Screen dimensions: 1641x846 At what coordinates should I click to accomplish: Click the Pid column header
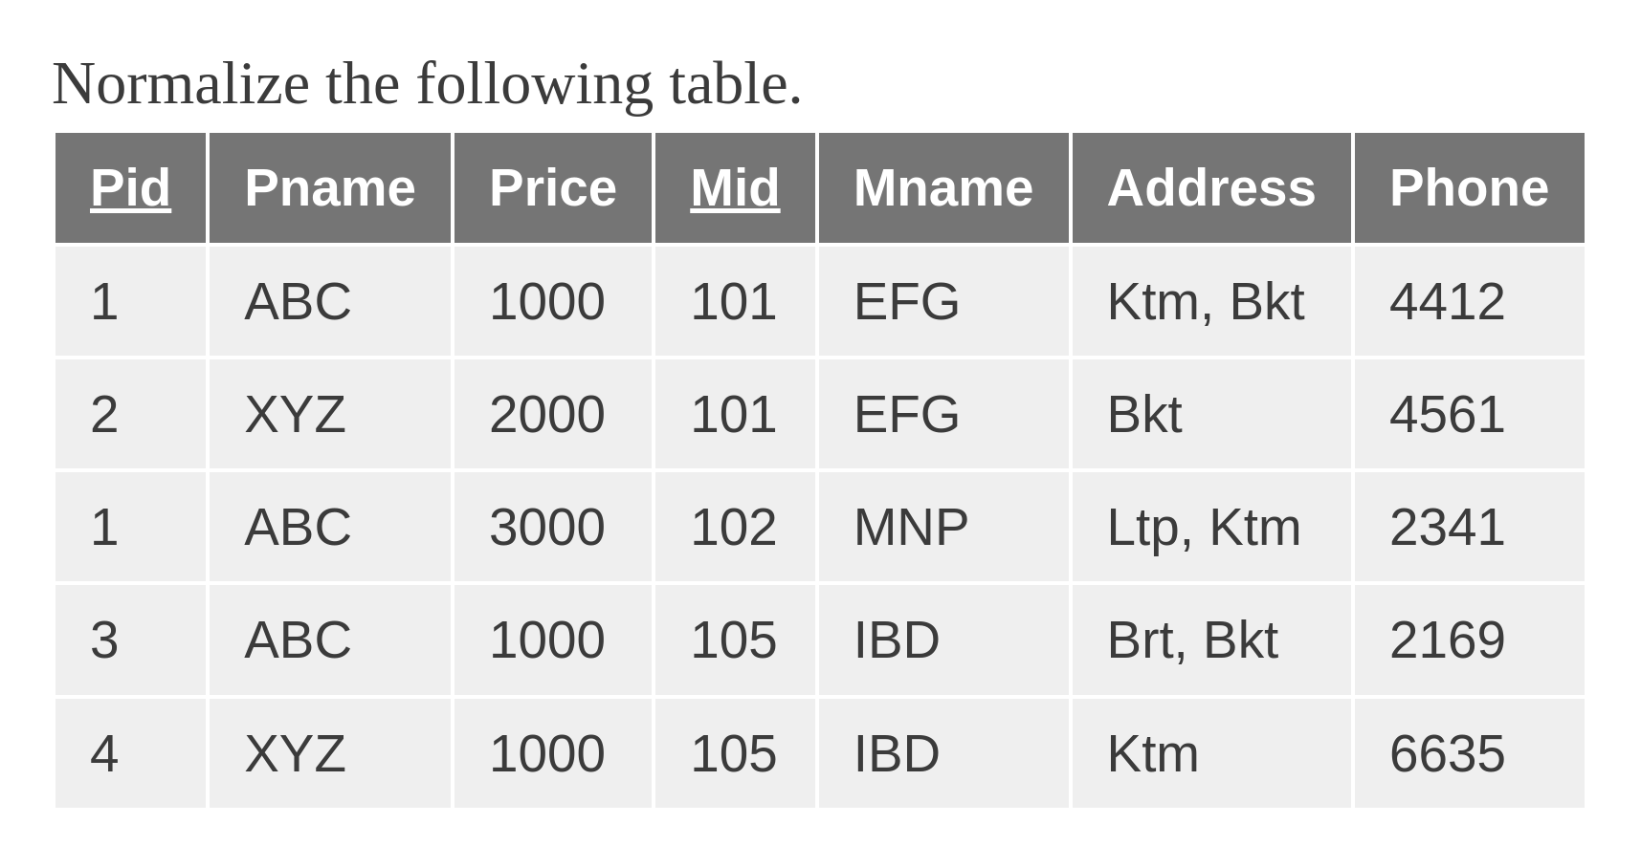point(130,187)
